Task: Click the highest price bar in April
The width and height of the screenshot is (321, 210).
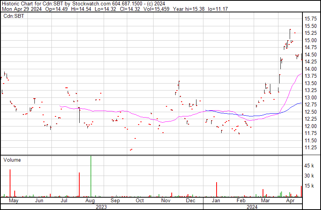Action: (290, 34)
